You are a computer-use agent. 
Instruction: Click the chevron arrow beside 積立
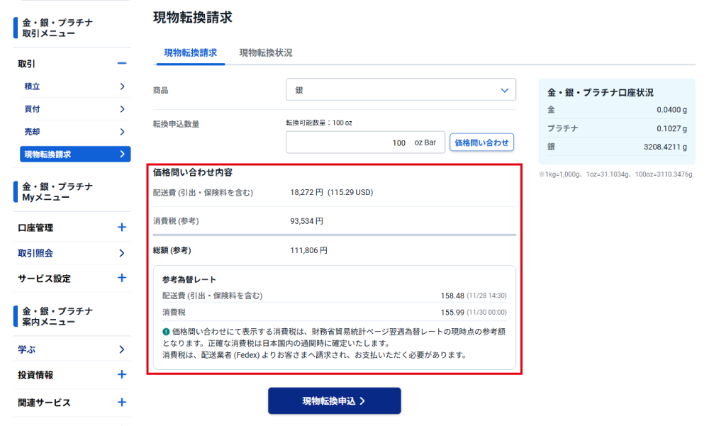point(122,86)
